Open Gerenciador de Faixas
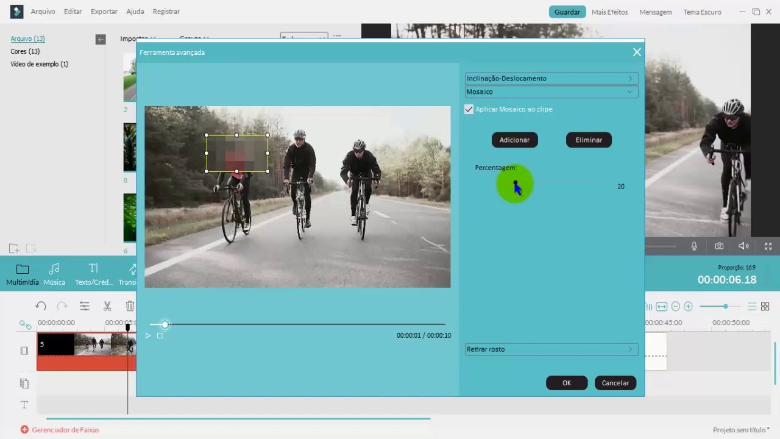Image resolution: width=780 pixels, height=439 pixels. [x=60, y=430]
